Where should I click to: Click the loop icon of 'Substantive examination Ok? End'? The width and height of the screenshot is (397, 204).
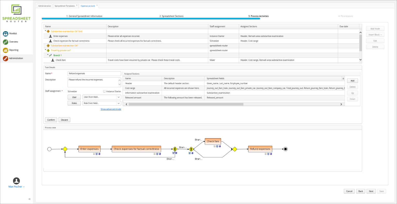[48, 31]
